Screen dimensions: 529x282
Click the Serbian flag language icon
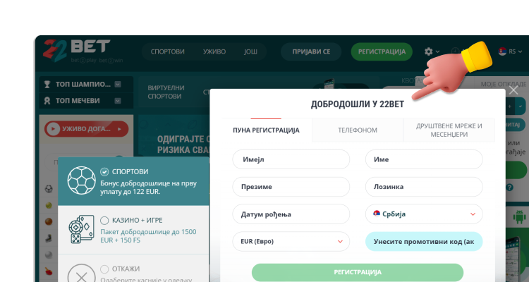pos(502,51)
